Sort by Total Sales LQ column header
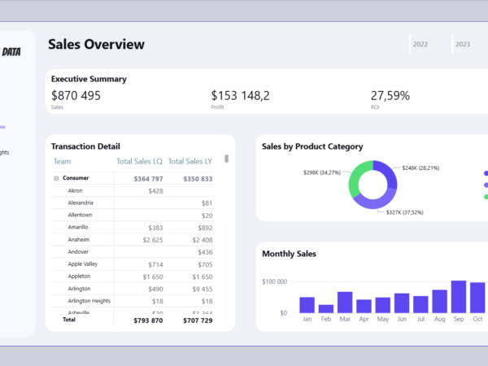 tap(139, 161)
